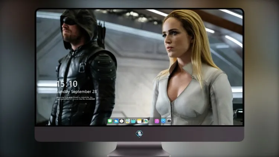
Task: Open the pink iTunes music app
Action: pos(157,121)
